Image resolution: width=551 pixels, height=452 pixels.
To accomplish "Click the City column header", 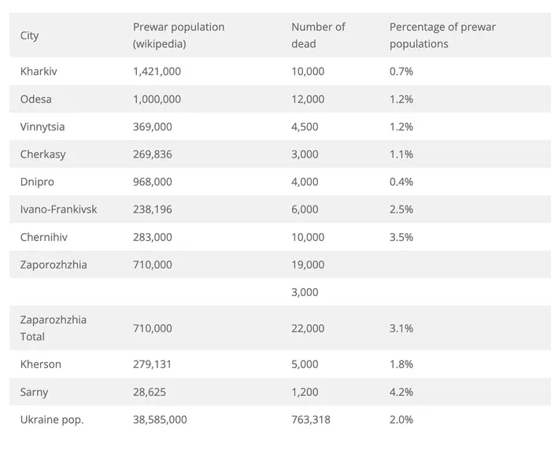I will pos(30,35).
